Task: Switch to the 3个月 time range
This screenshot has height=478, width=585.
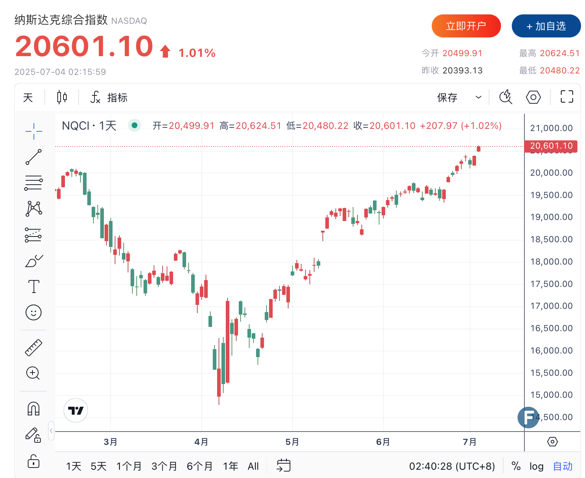Action: tap(164, 466)
